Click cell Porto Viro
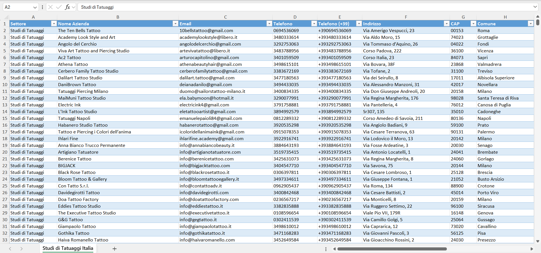The height and width of the screenshot is (253, 541). tap(505, 192)
